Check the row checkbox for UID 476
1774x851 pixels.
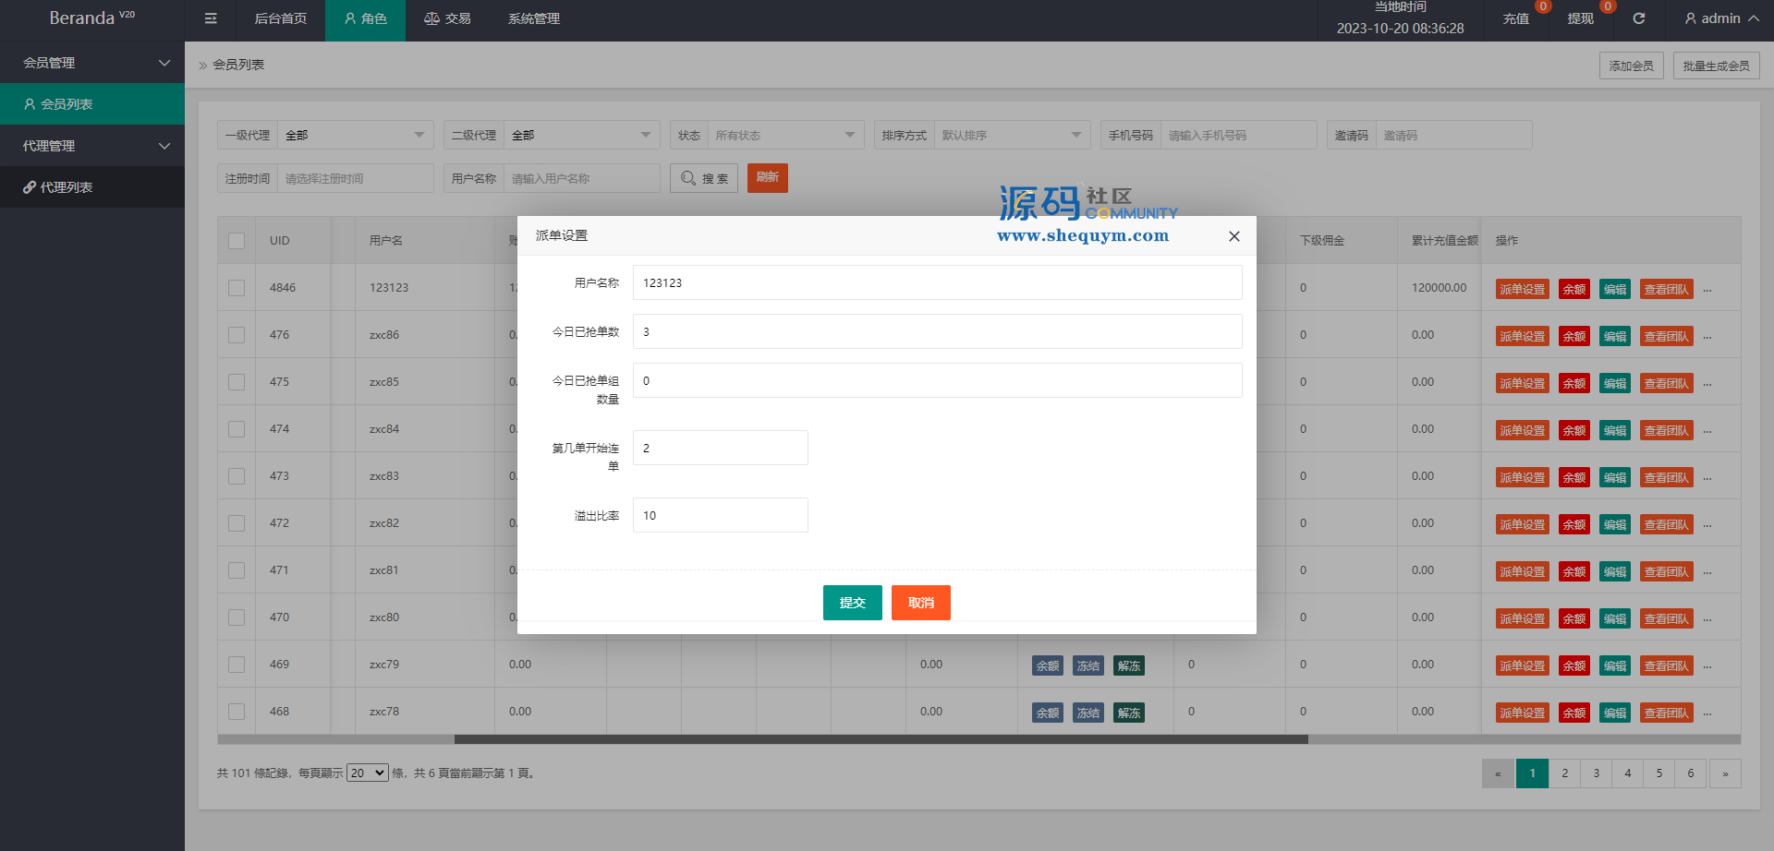point(237,335)
